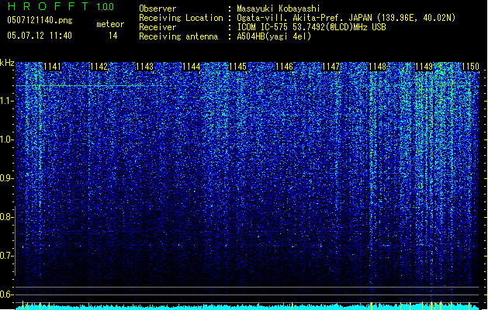Click the 0.7 frequency axis label
Screen dimensions: 488x310
click(6, 256)
